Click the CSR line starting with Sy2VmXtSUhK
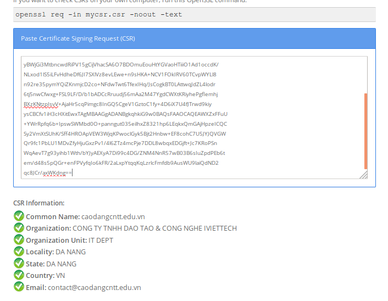The width and height of the screenshot is (388, 301). [125, 134]
